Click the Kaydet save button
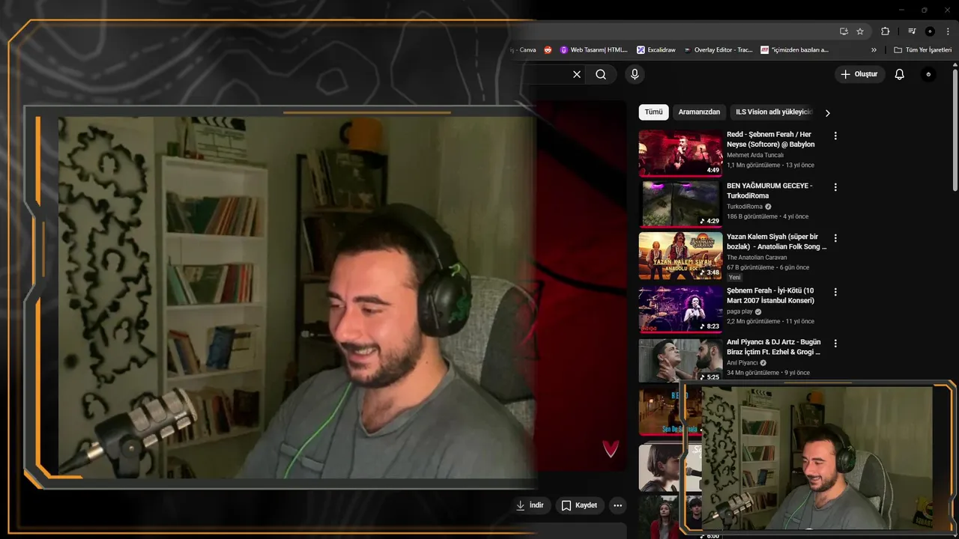Image resolution: width=959 pixels, height=539 pixels. 580,505
